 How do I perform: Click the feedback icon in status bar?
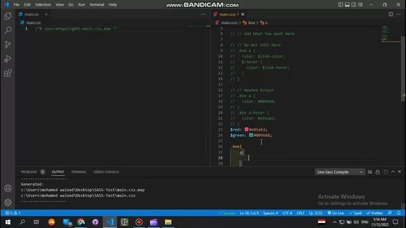coord(390,213)
